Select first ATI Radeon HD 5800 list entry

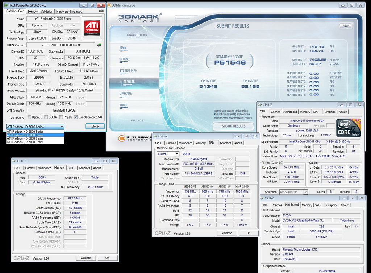(x=35, y=131)
